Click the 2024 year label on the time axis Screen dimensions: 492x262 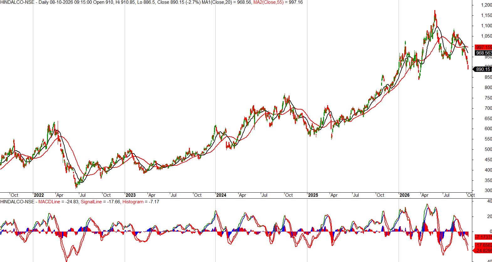221,195
